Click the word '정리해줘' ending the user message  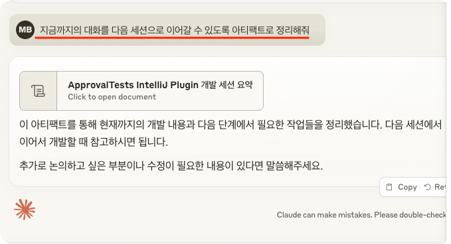tap(292, 30)
